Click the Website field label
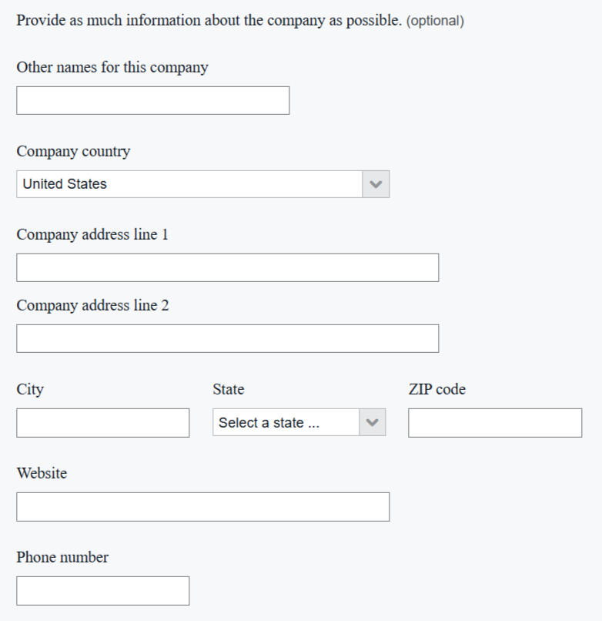 [x=41, y=473]
